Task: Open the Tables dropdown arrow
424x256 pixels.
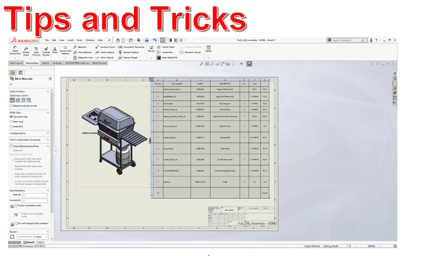Action: pos(208,58)
